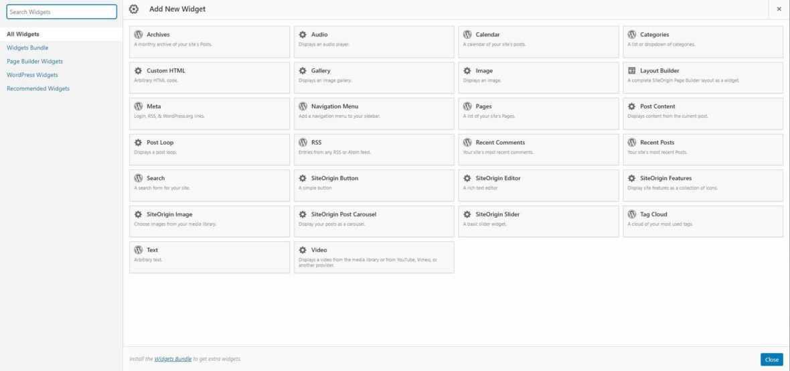Switch to Page Builder Widgets filter
Viewport: 790px width, 371px height.
pyautogui.click(x=35, y=62)
